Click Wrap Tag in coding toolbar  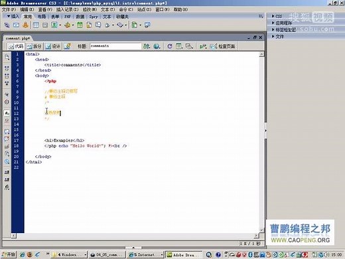pyautogui.click(x=7, y=146)
